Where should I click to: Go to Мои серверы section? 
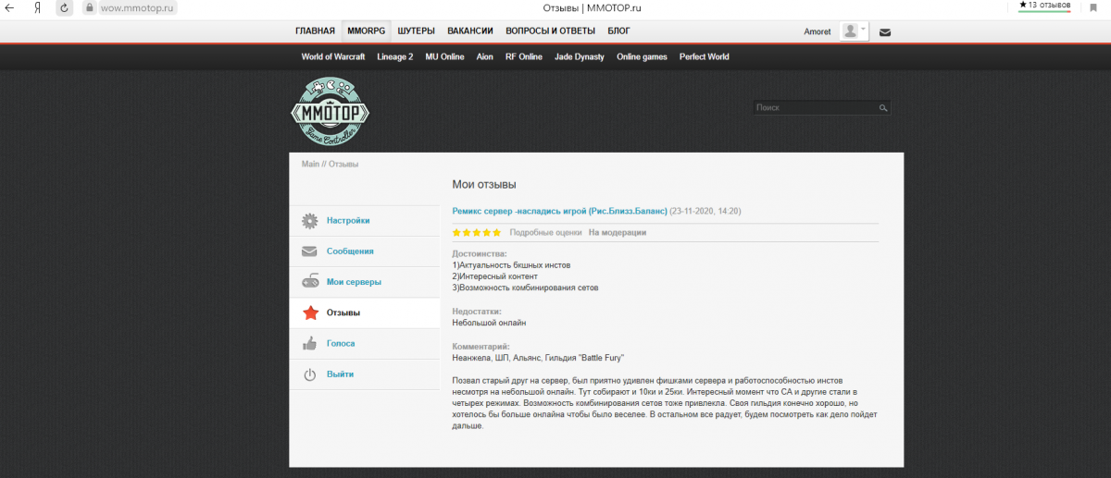pyautogui.click(x=353, y=282)
